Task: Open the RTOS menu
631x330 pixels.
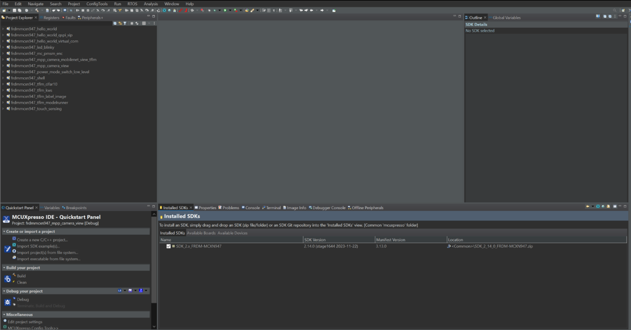Action: [132, 4]
